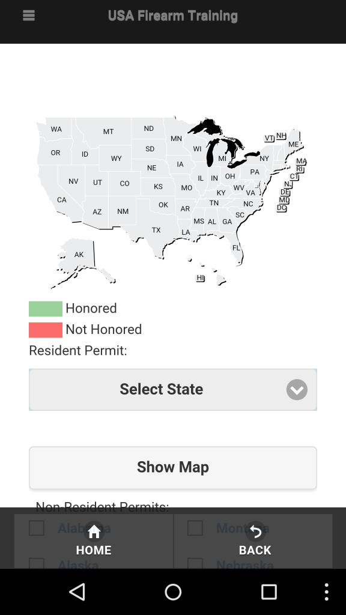Tap Texas (TX) on the map
The width and height of the screenshot is (346, 615).
156,230
